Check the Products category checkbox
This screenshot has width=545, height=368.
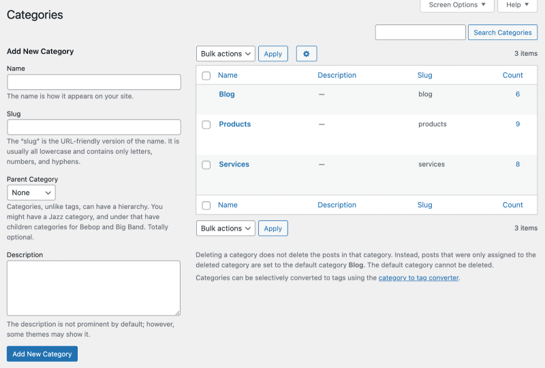(x=206, y=124)
